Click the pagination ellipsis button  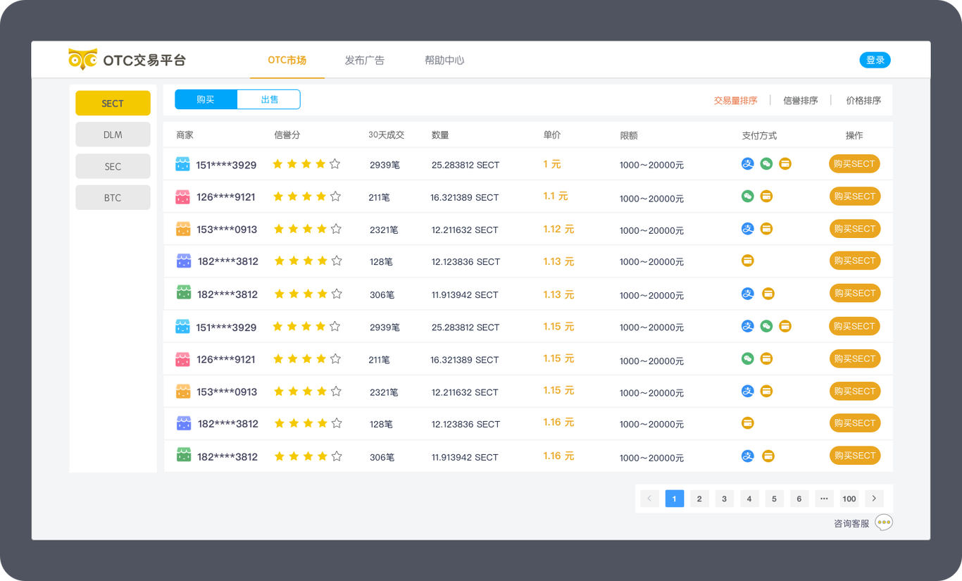click(x=824, y=499)
